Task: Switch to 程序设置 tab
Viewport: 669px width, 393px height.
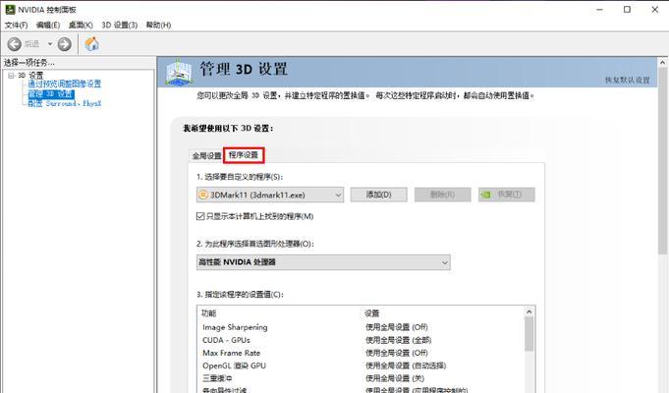Action: tap(244, 155)
